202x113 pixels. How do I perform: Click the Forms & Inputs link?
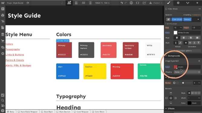[15, 60]
